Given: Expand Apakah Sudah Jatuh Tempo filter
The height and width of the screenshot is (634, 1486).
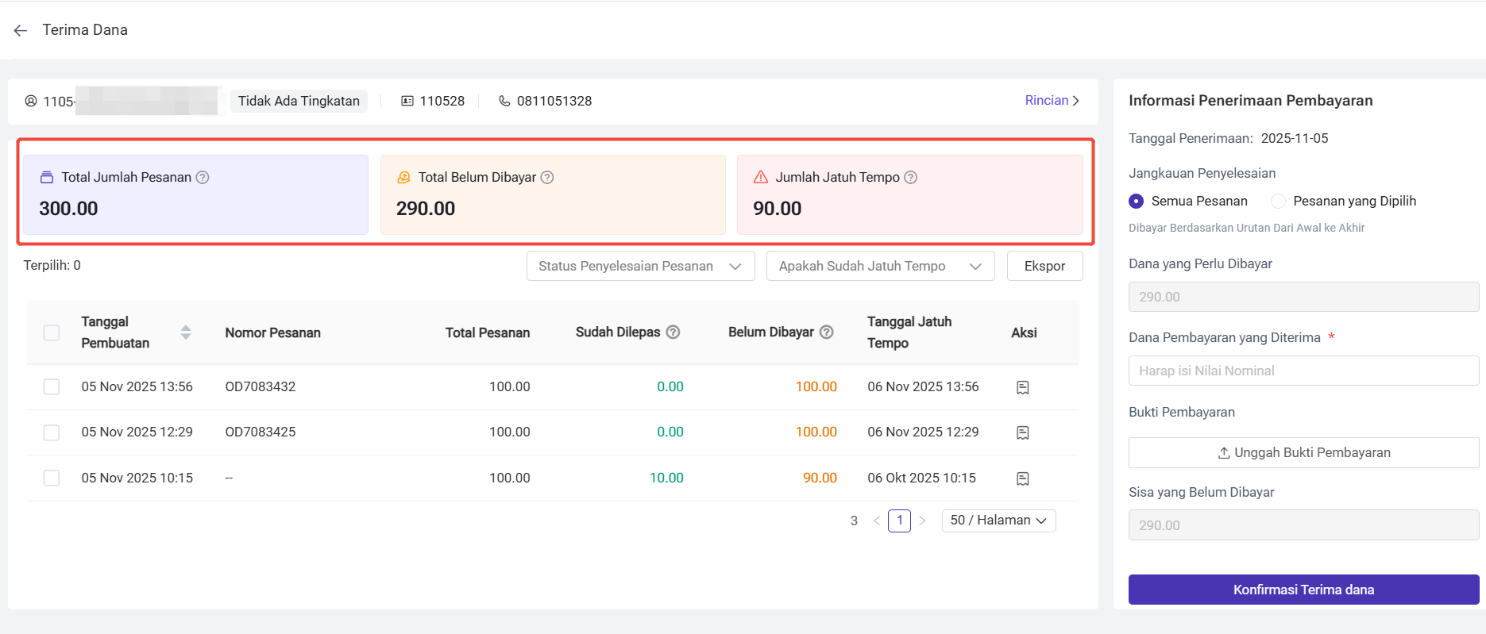Looking at the screenshot, I should (880, 266).
